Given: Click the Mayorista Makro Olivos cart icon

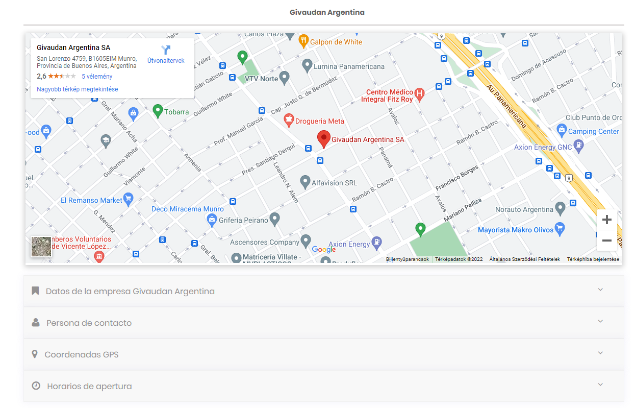Looking at the screenshot, I should (x=560, y=229).
